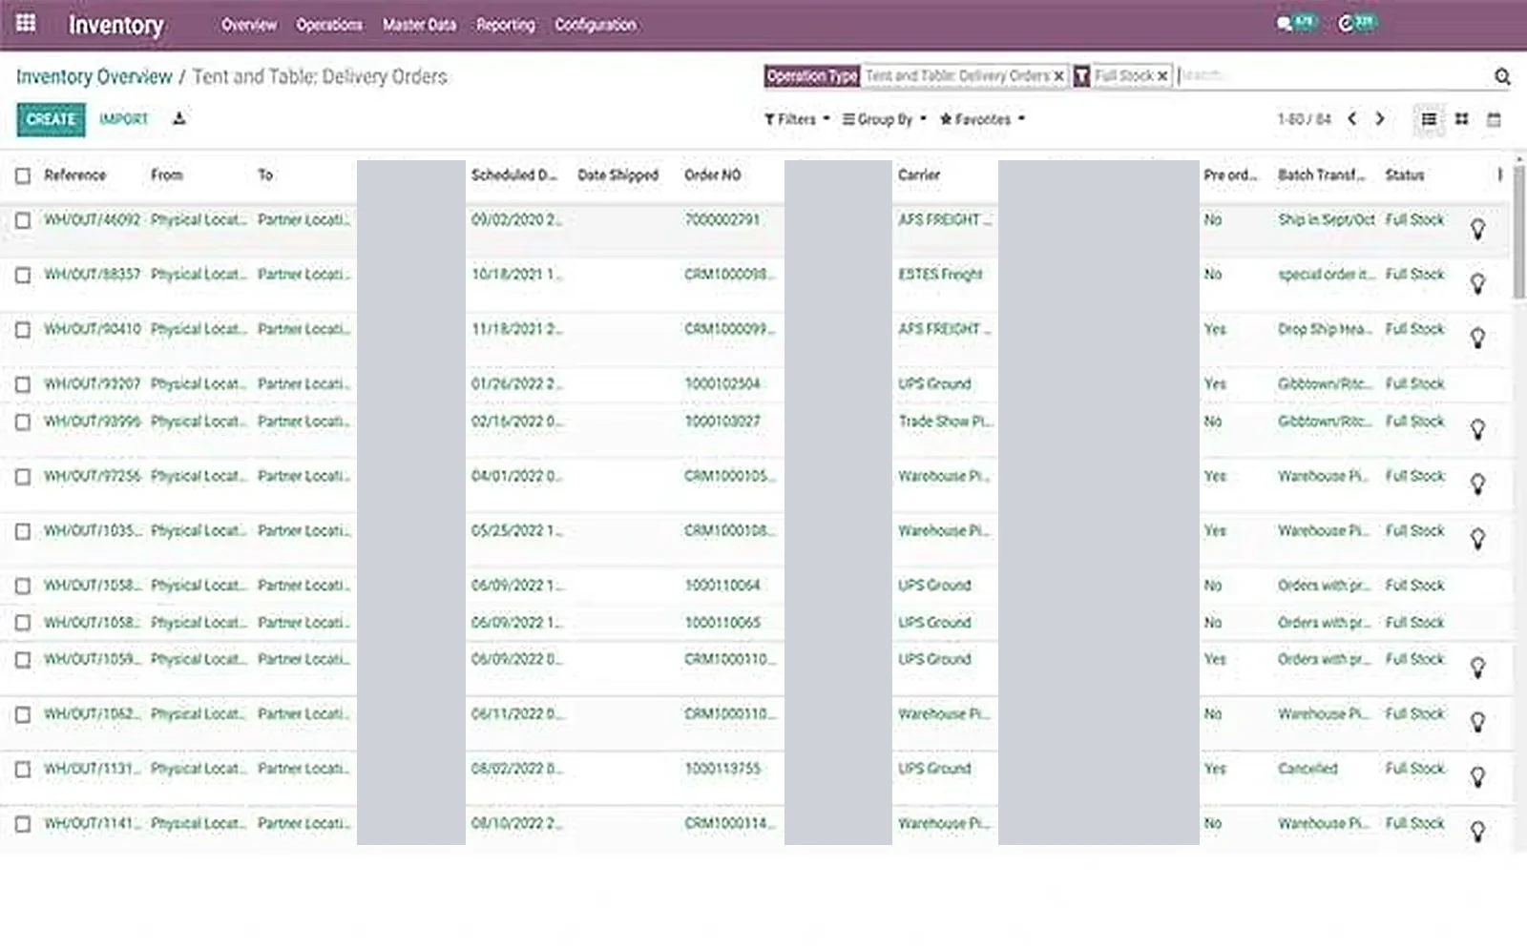Check the WH/OUT/93207 row checkbox
Image resolution: width=1527 pixels, height=948 pixels.
click(x=23, y=384)
